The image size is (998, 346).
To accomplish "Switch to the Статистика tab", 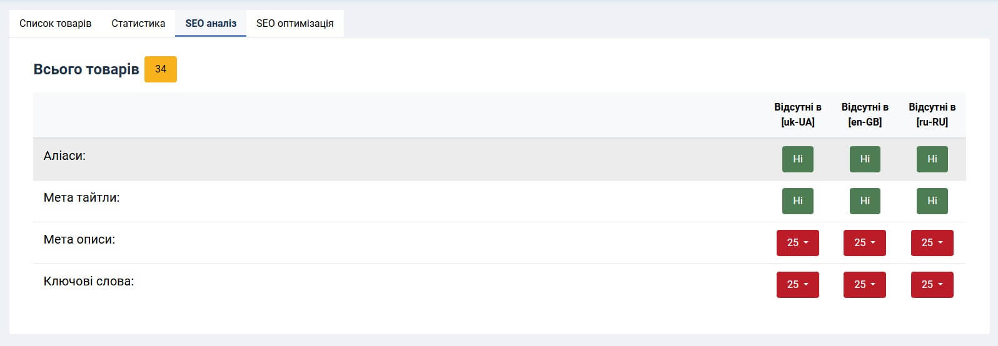I will point(138,23).
